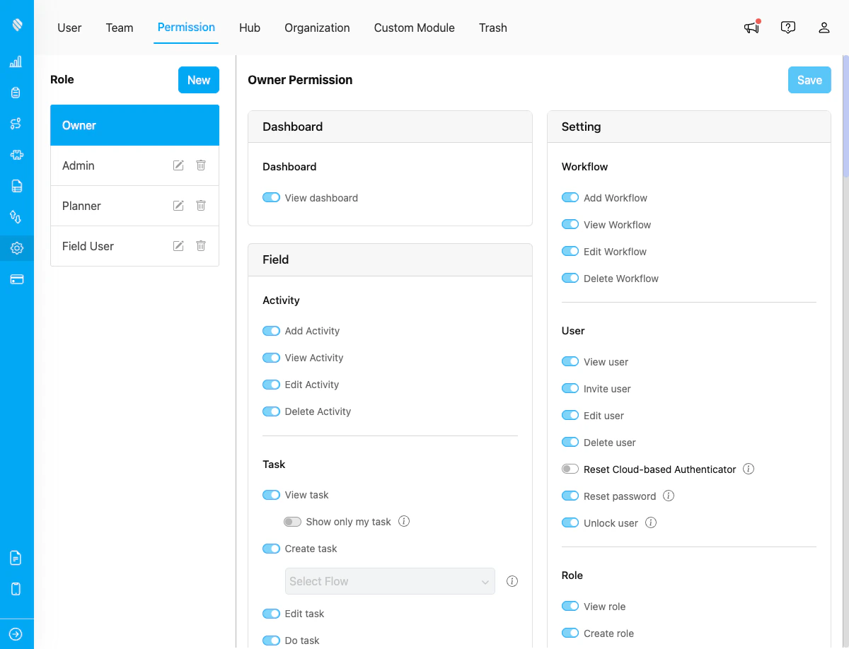Select the Owner role

pos(134,125)
